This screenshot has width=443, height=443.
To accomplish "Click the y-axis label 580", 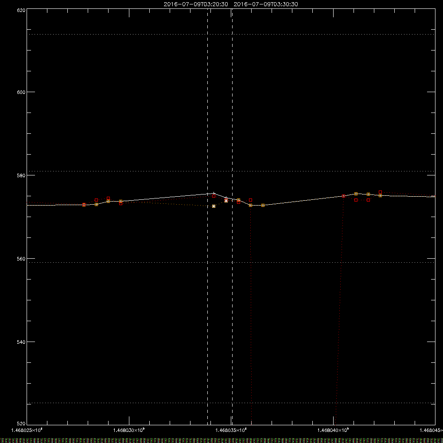I will click(x=21, y=175).
